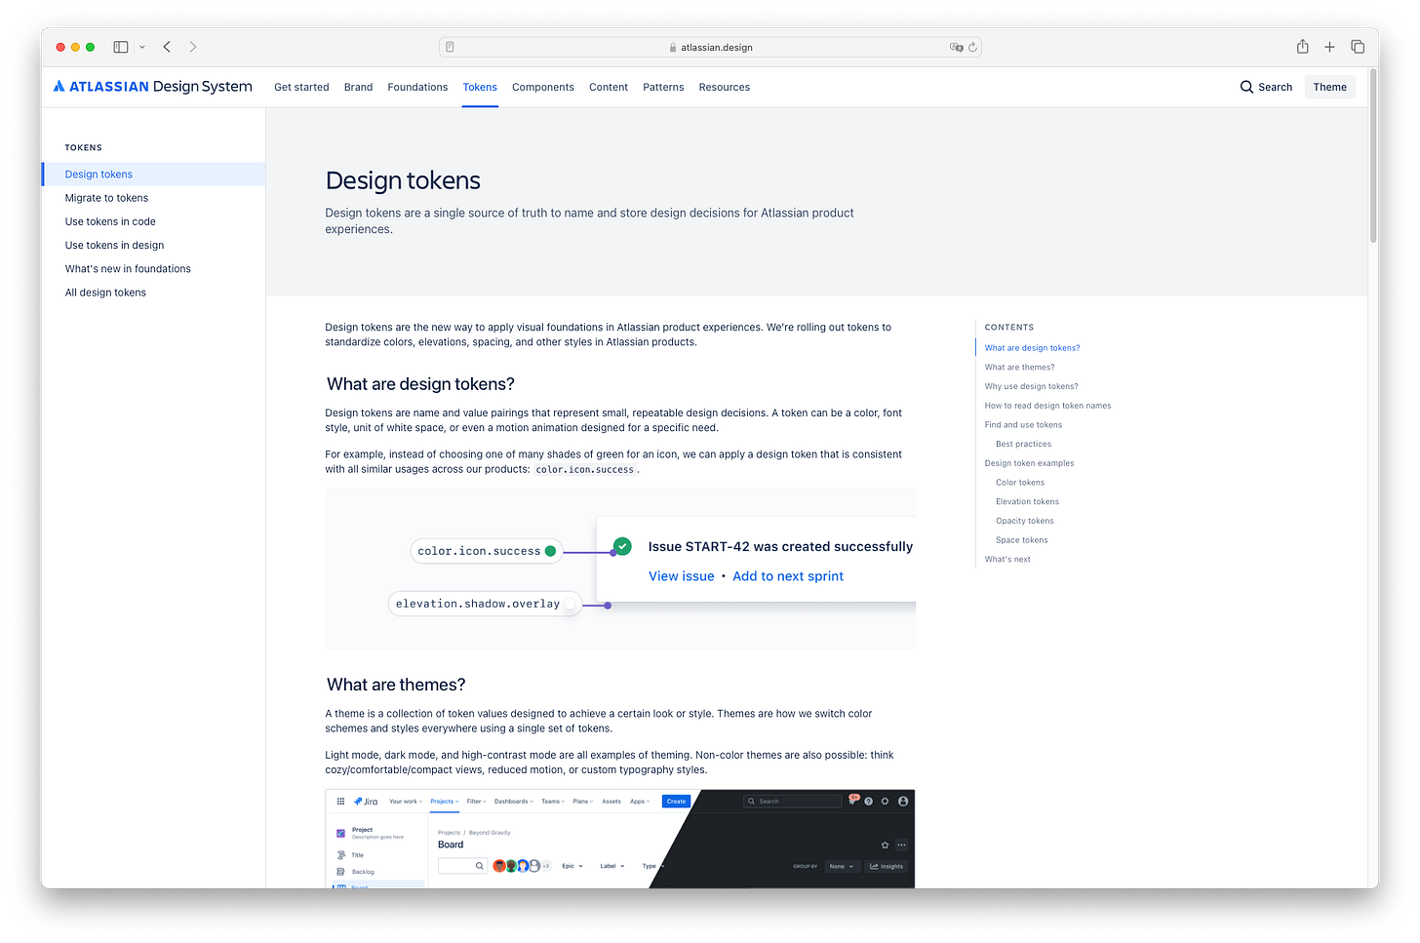Jump to Best practices in contents
Screen dimensions: 1420x943
click(1023, 444)
